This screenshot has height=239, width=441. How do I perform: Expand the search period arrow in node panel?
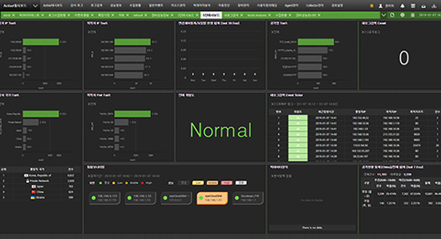[89, 176]
